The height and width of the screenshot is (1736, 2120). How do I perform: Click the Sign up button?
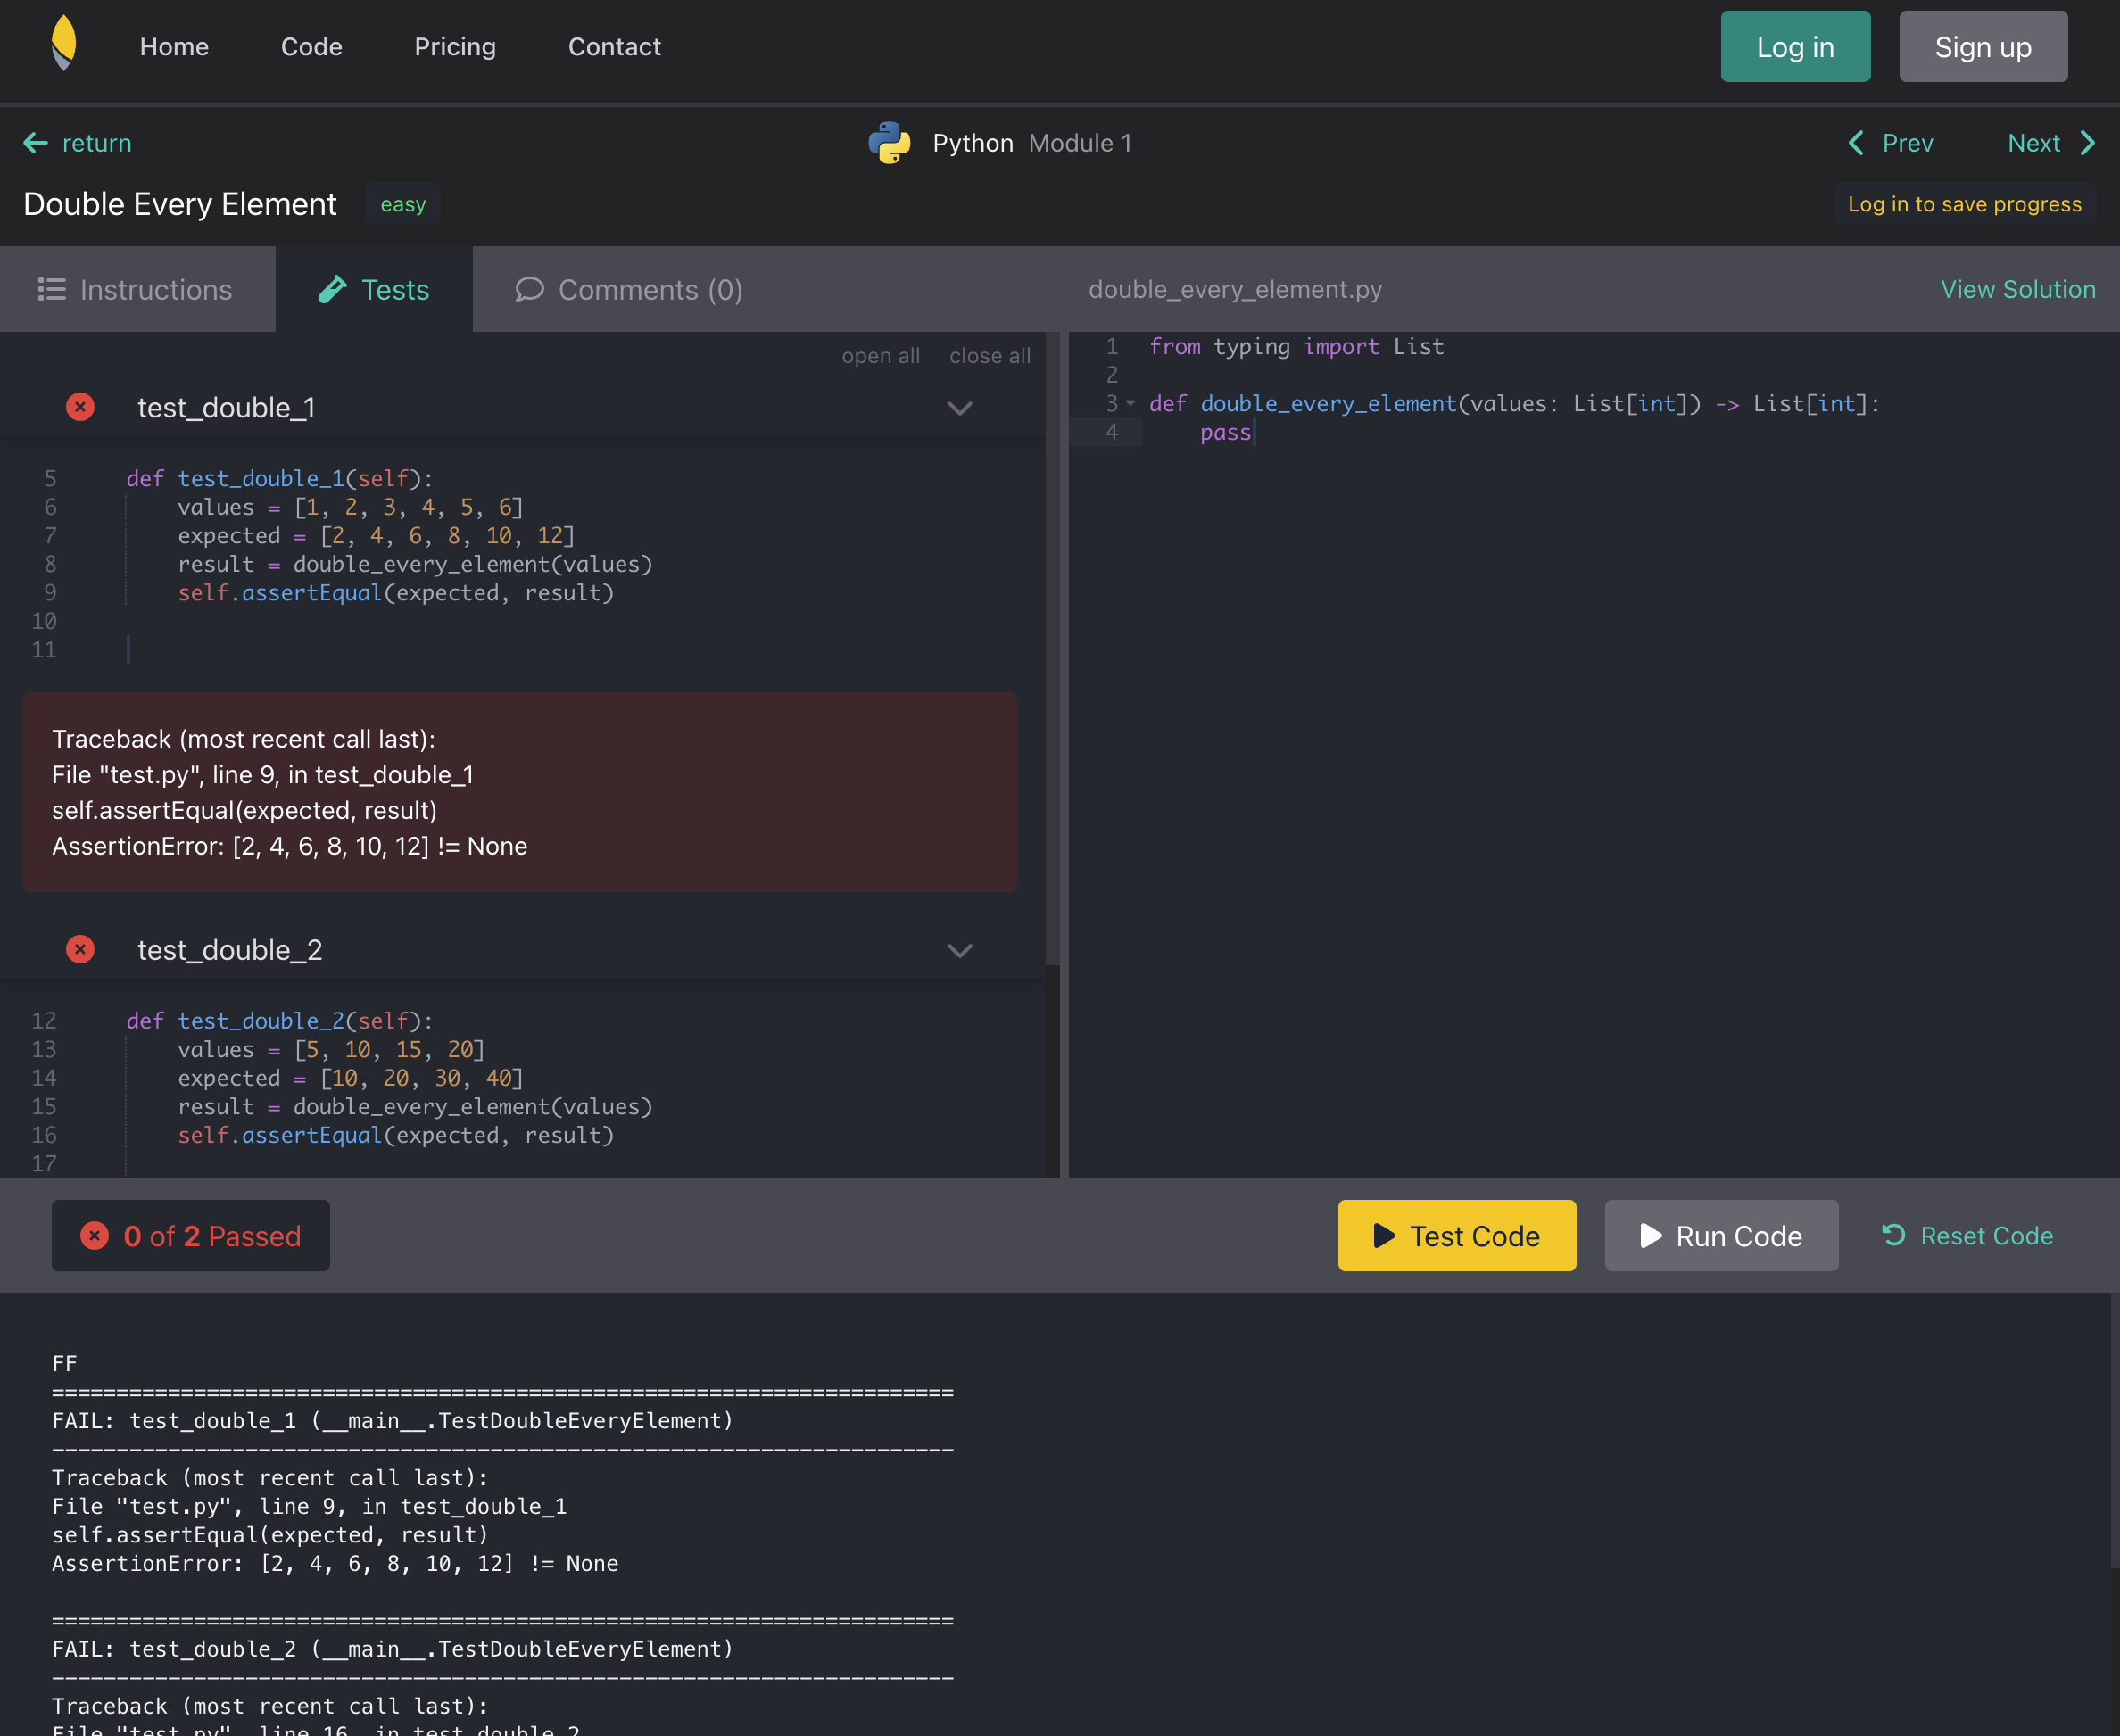pyautogui.click(x=1983, y=47)
